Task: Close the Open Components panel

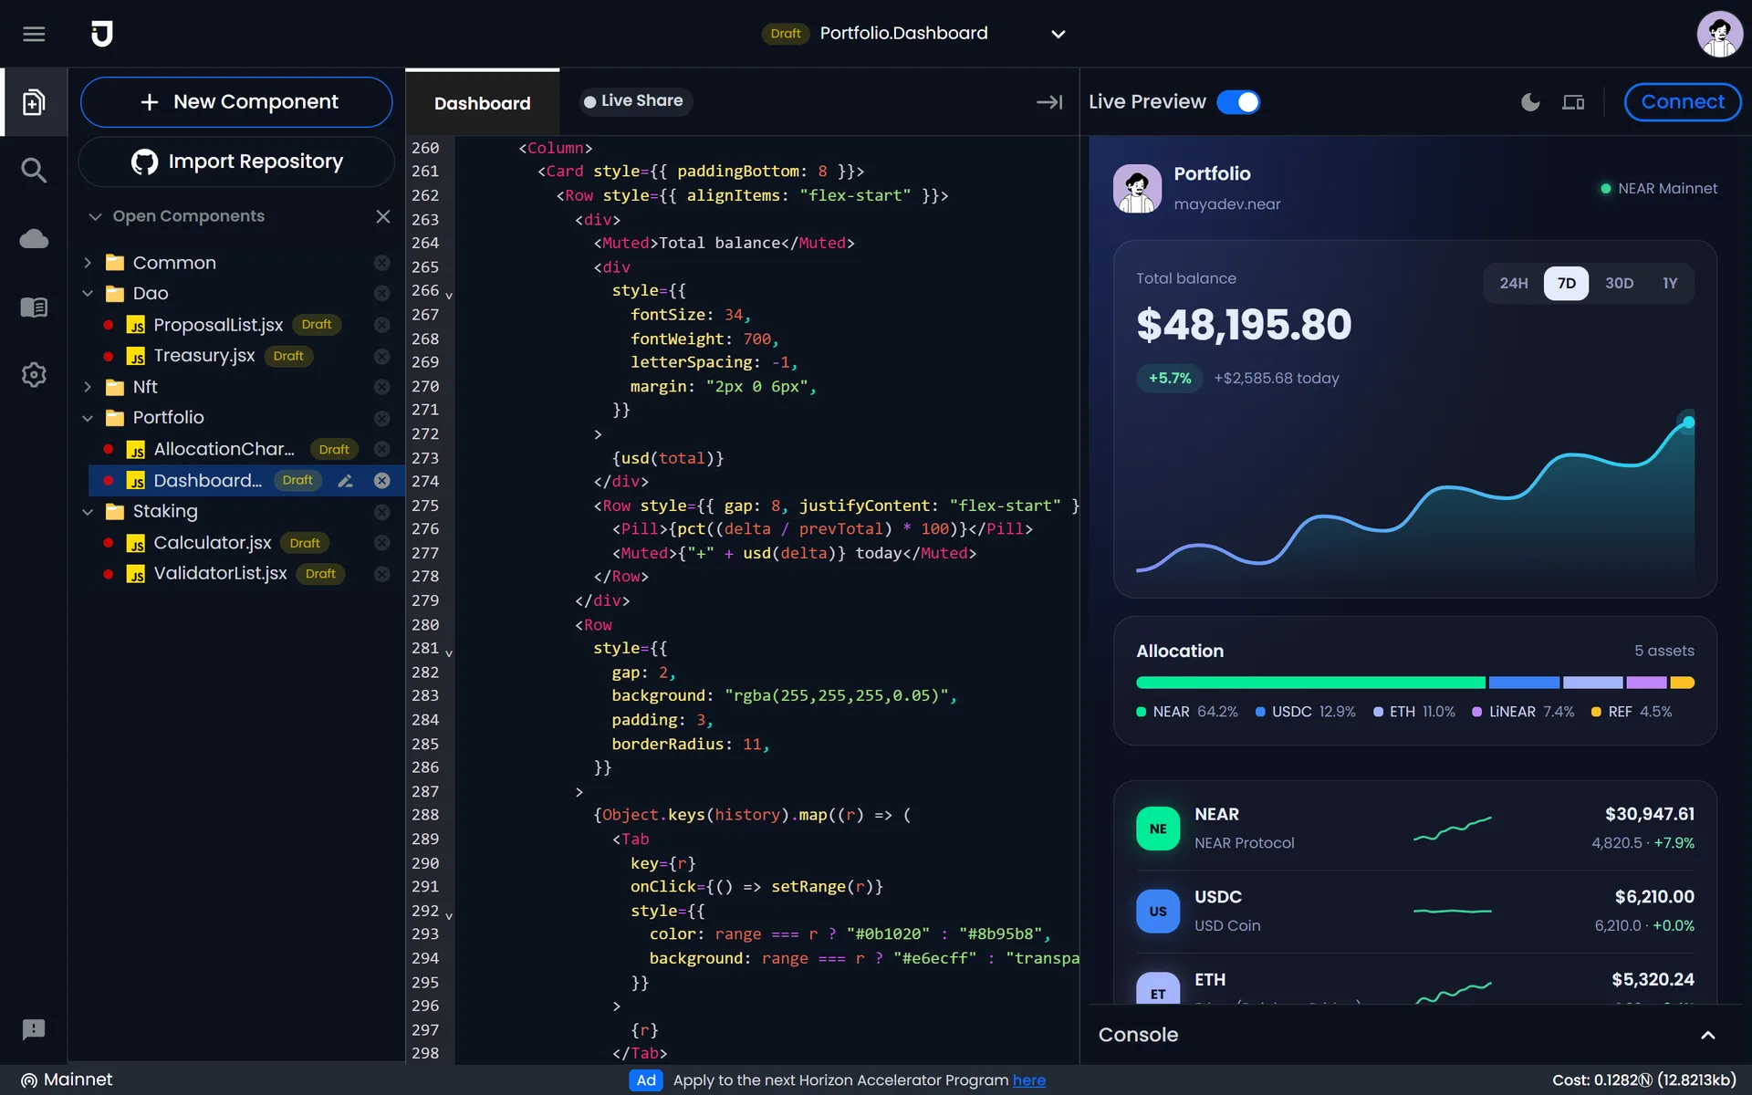Action: 383,216
